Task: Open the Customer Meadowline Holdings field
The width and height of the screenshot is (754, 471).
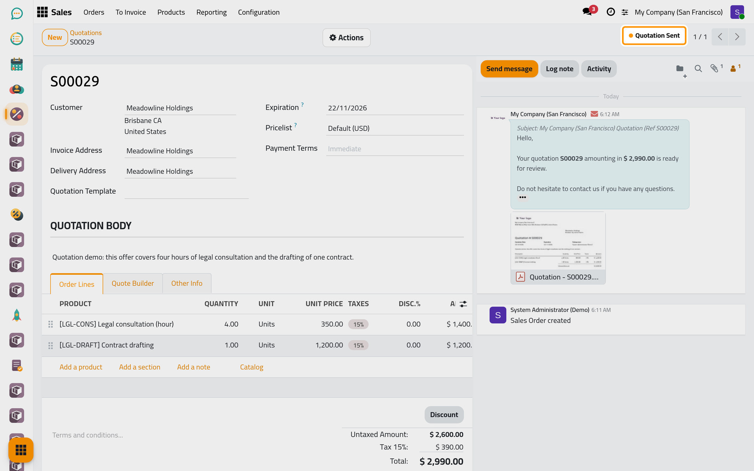Action: click(180, 108)
